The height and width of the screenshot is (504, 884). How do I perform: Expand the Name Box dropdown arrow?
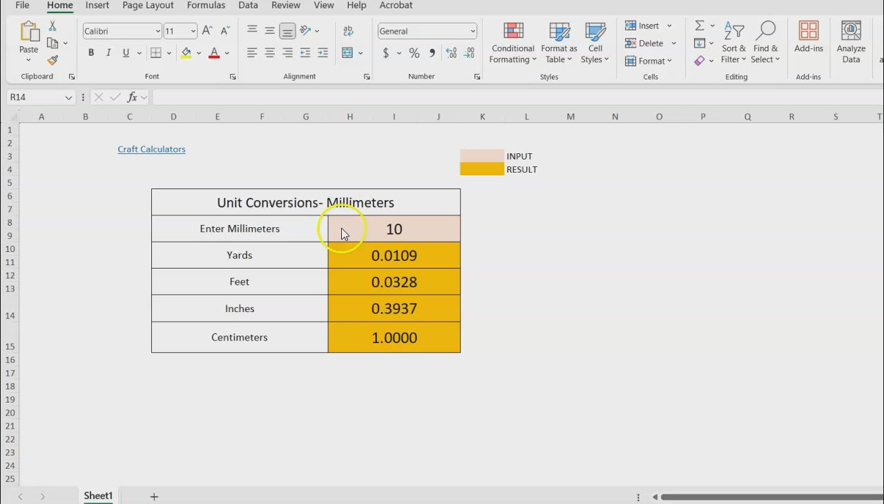click(x=68, y=97)
